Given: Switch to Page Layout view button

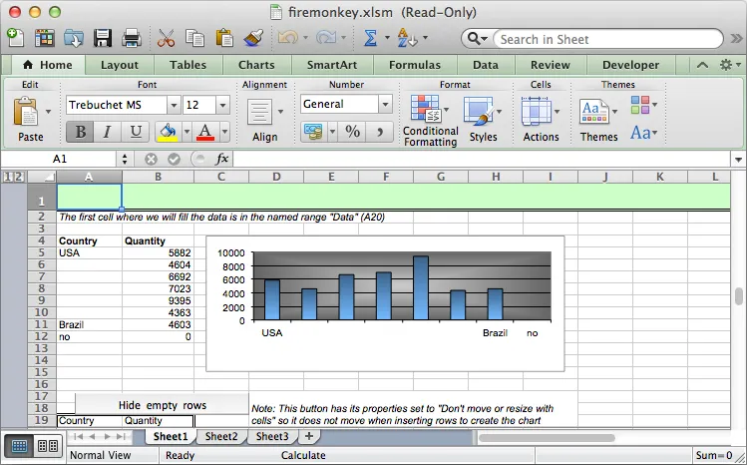Looking at the screenshot, I should click(46, 446).
